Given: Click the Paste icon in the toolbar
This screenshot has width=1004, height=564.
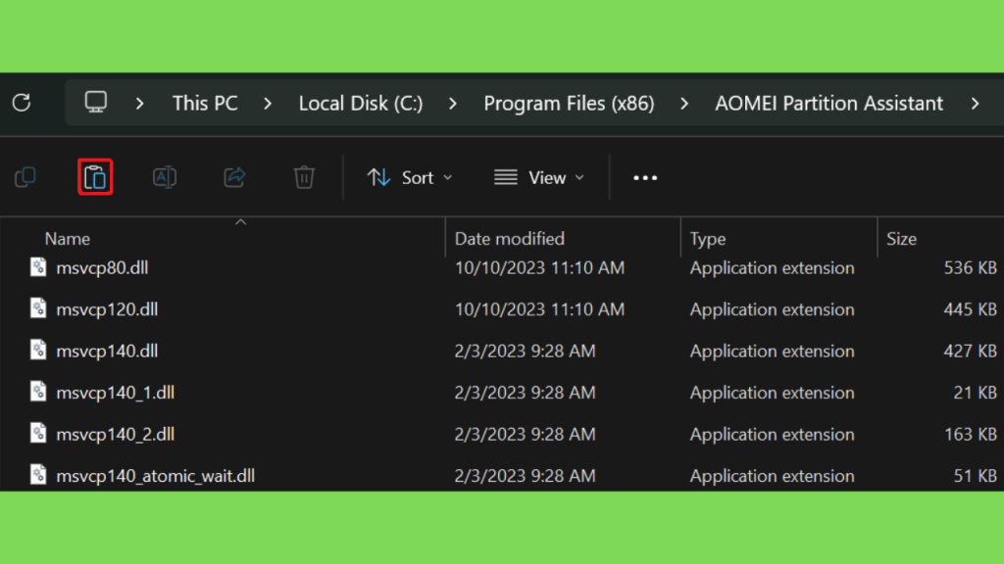Looking at the screenshot, I should 95,177.
